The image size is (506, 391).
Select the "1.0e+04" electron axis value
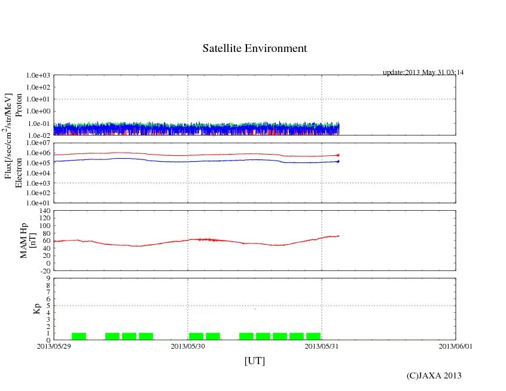point(38,173)
